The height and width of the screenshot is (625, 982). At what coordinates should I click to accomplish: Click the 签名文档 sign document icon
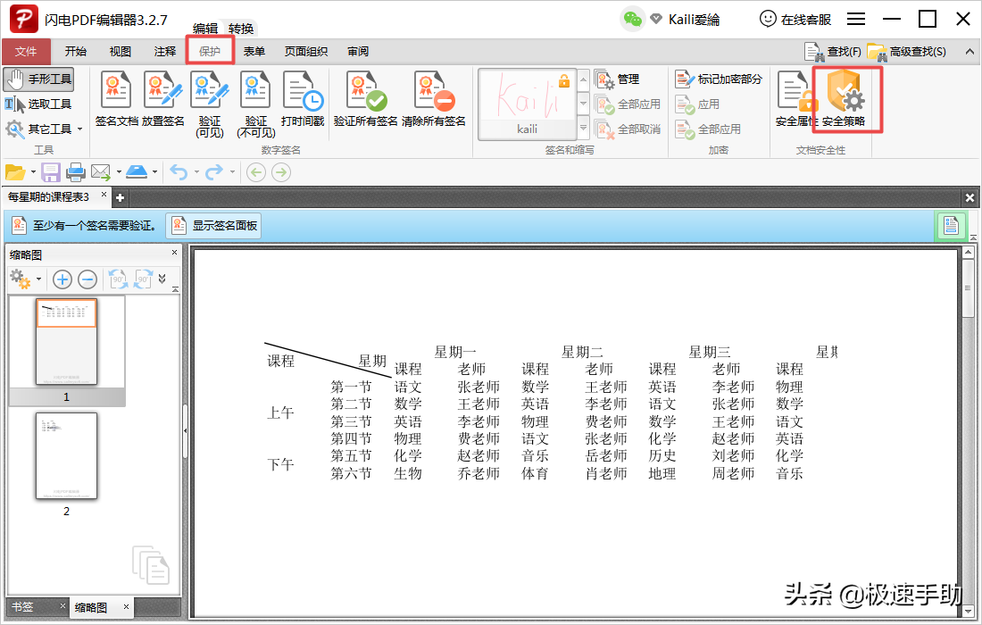[116, 99]
